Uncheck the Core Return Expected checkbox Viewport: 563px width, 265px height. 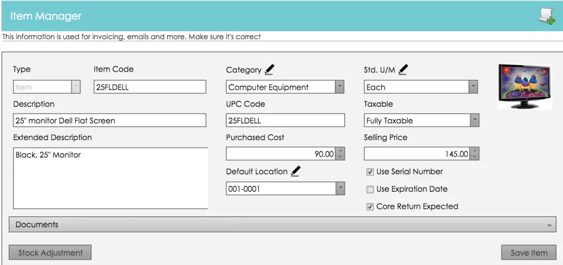(370, 207)
